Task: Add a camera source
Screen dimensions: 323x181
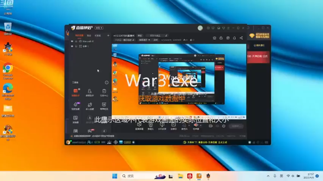Action: click(x=151, y=126)
